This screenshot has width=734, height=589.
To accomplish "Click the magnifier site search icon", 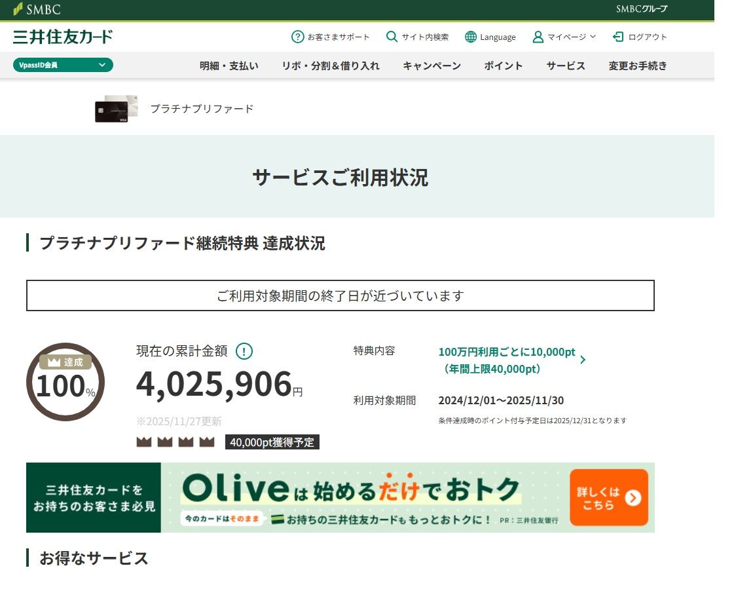I will point(392,37).
